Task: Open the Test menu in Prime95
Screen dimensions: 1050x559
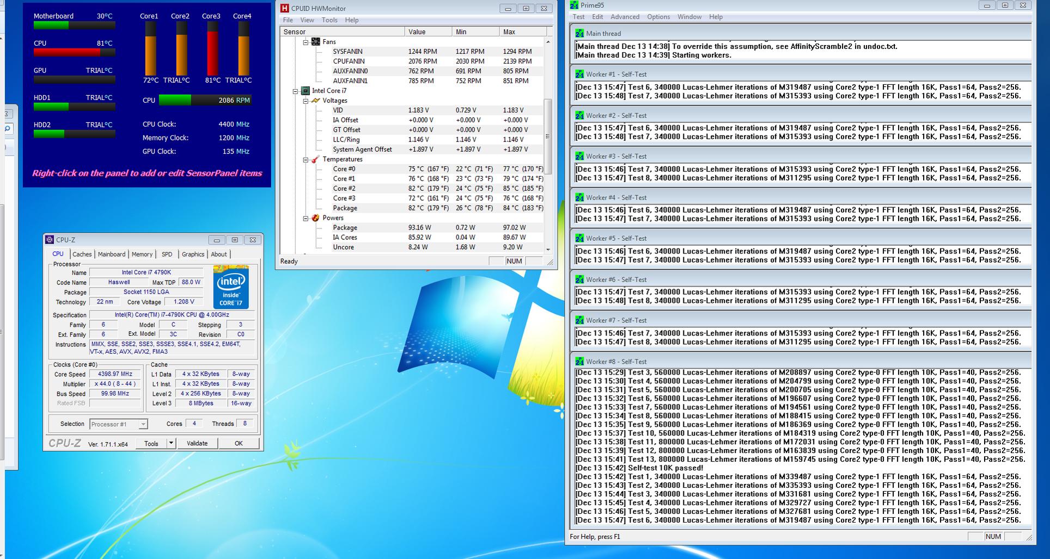Action: click(579, 17)
